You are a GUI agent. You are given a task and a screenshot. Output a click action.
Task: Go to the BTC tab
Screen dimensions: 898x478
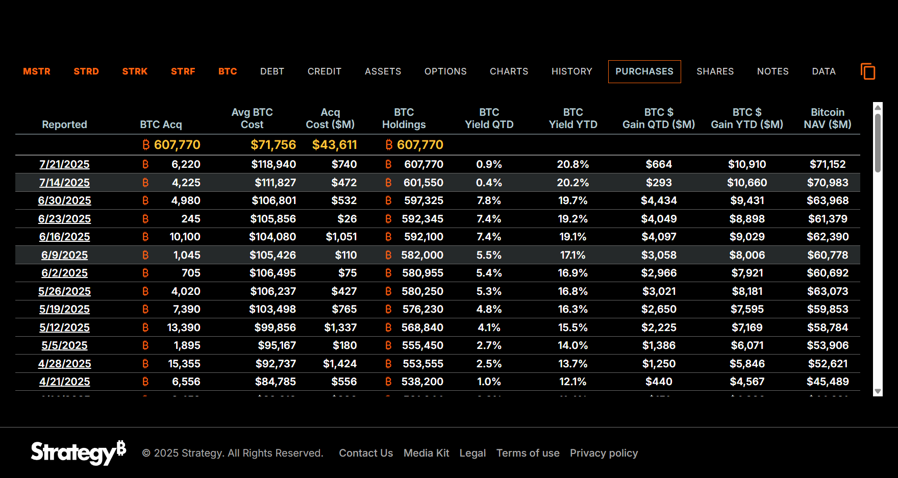pos(228,71)
